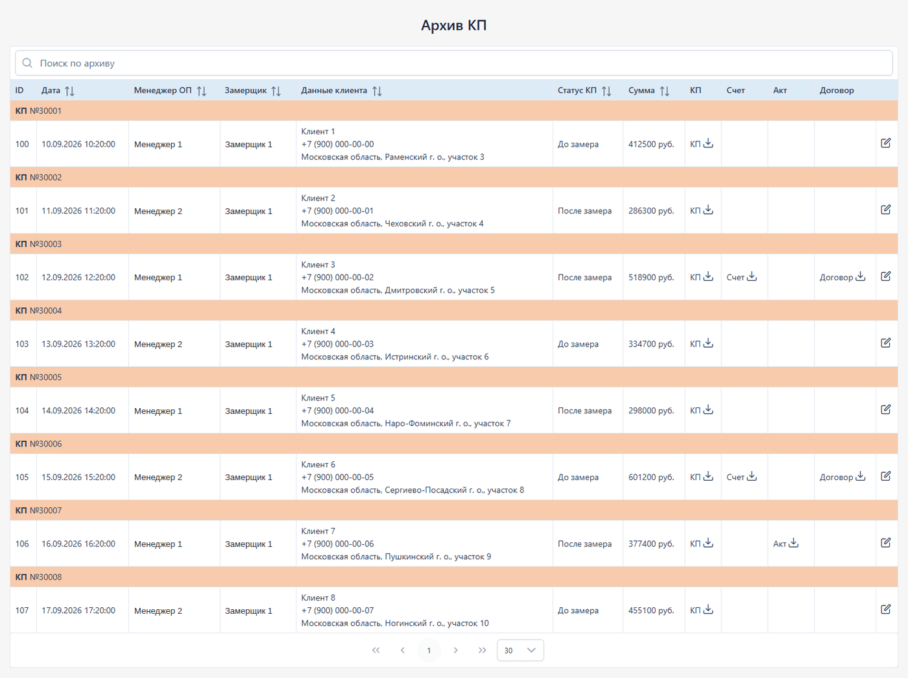Edit the record with ID 100

(886, 143)
